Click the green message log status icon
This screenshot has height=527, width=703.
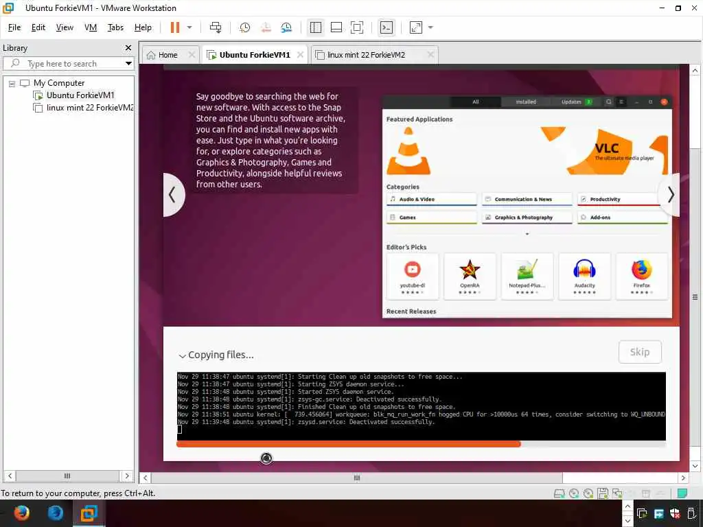click(x=682, y=493)
